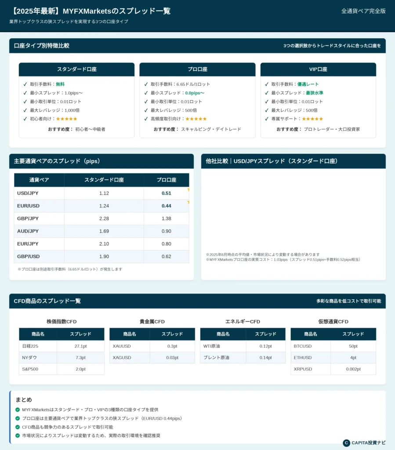Click the 通貨ペア column header
Screen dimensions: 395x450
[x=39, y=180]
